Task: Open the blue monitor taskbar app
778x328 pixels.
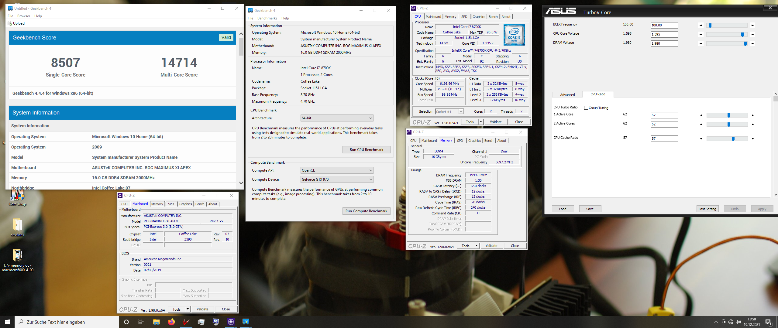Action: [x=216, y=322]
